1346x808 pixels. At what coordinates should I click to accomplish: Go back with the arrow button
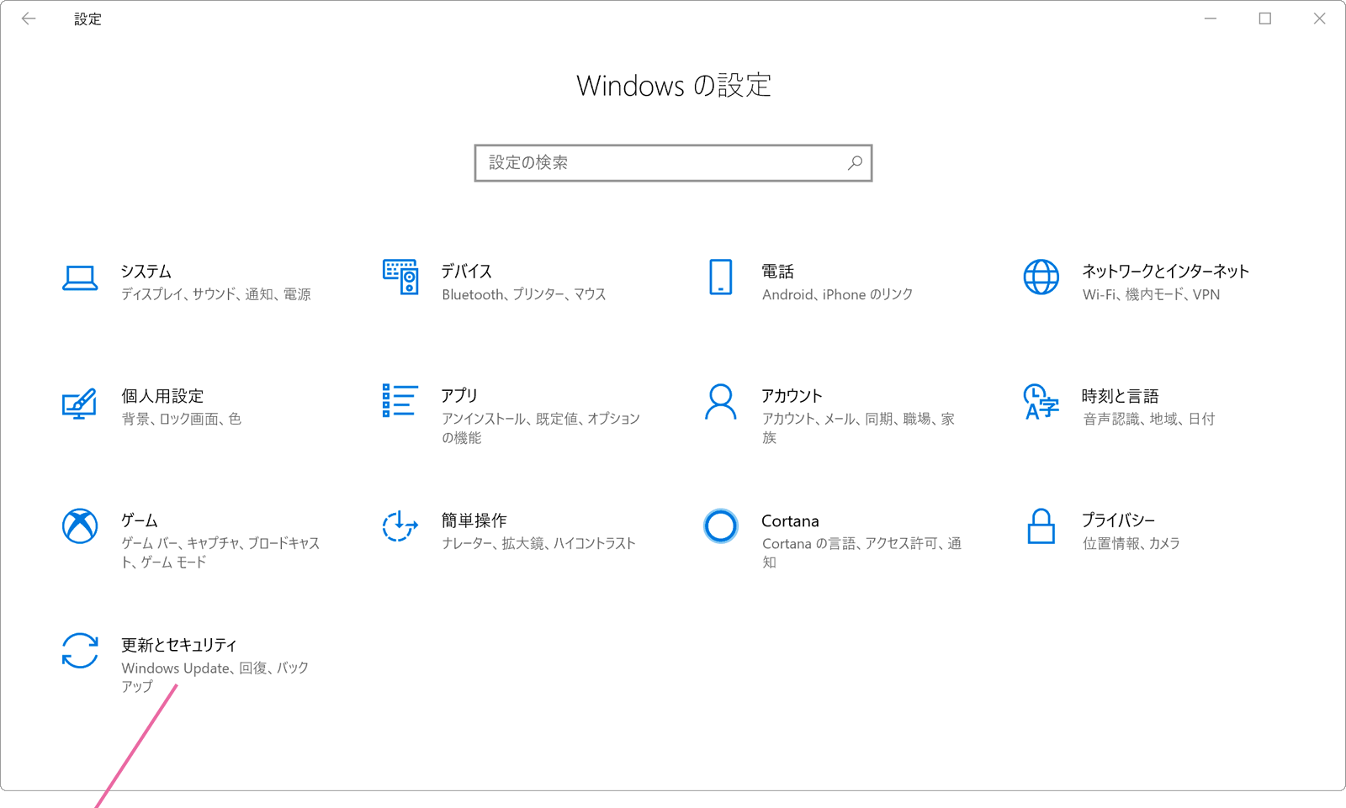coord(29,18)
